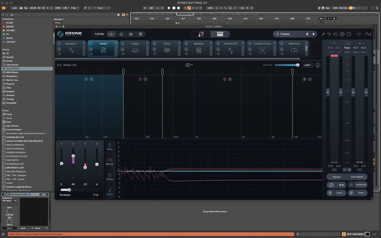This screenshot has height=238, width=381.
Task: Open the Clarity module eye icon
Action: [167, 50]
